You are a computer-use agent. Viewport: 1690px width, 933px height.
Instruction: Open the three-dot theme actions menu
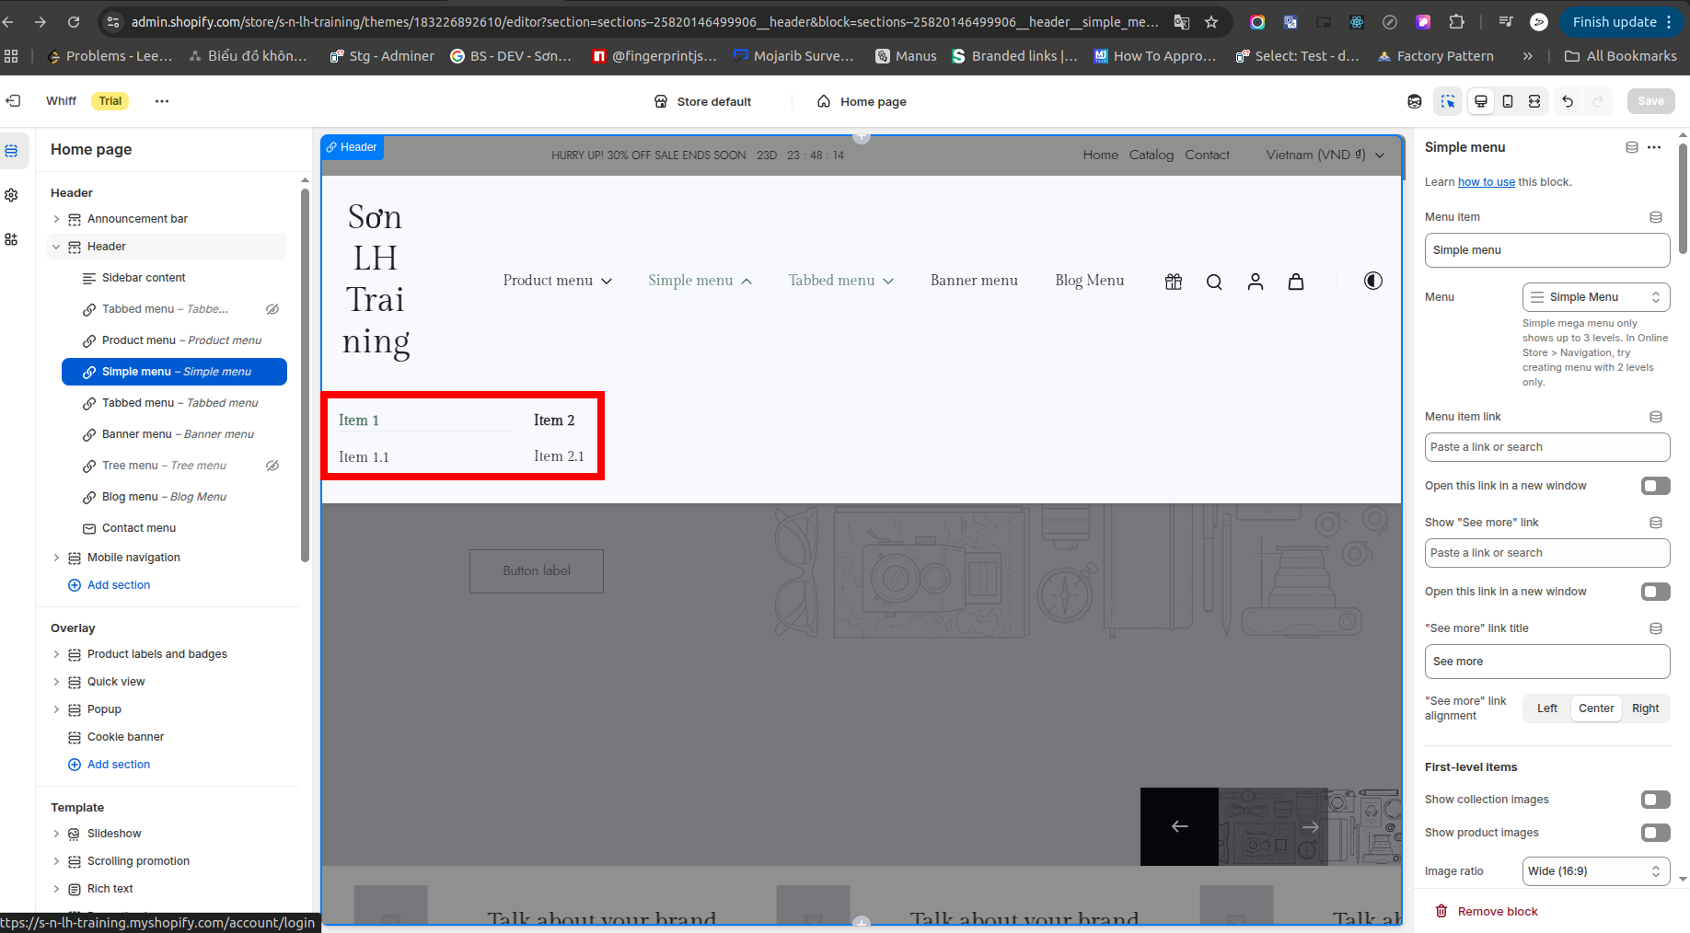tap(162, 101)
